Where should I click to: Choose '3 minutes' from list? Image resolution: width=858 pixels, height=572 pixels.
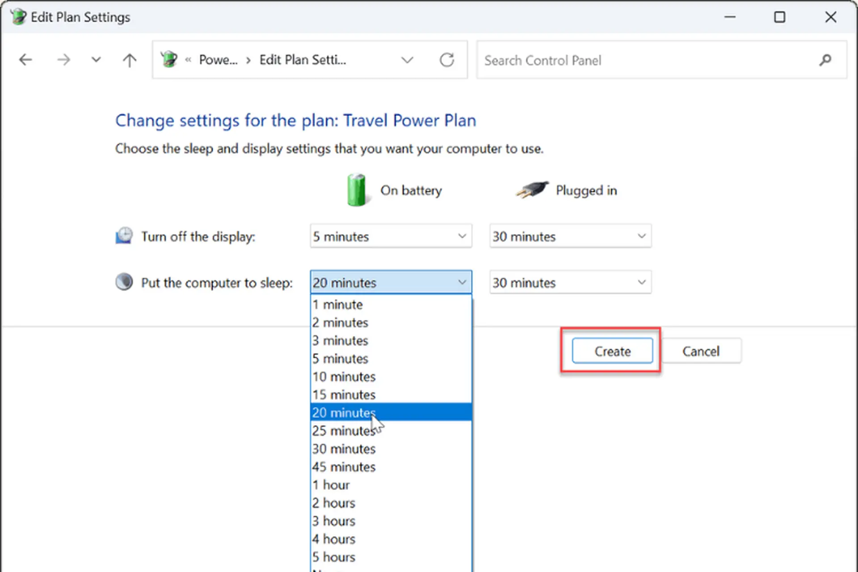pos(391,341)
